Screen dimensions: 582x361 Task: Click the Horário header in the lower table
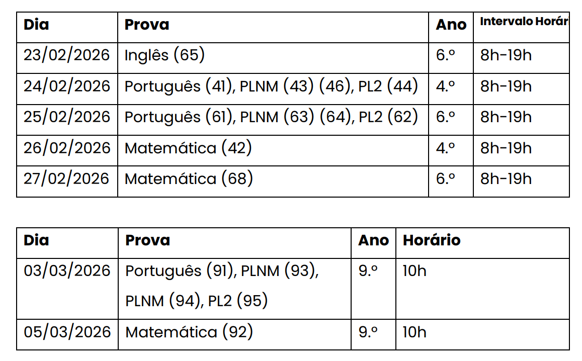point(432,240)
